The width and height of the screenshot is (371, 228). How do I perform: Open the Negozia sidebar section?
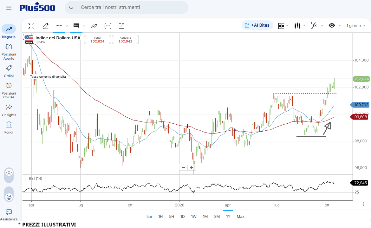(x=9, y=31)
